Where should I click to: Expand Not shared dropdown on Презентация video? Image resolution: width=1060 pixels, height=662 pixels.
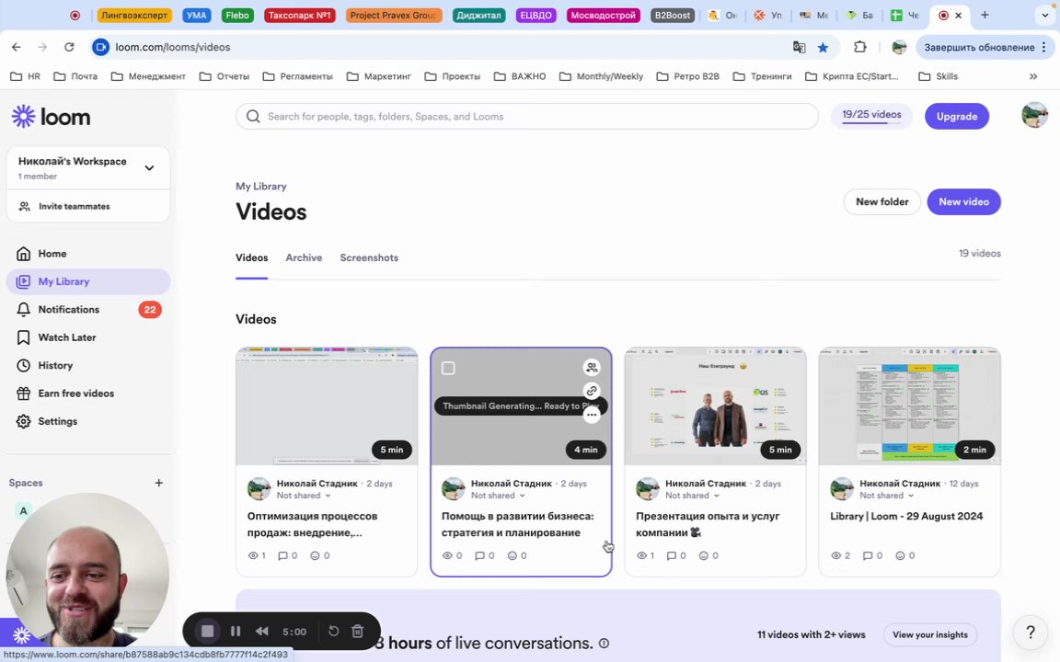pyautogui.click(x=692, y=496)
